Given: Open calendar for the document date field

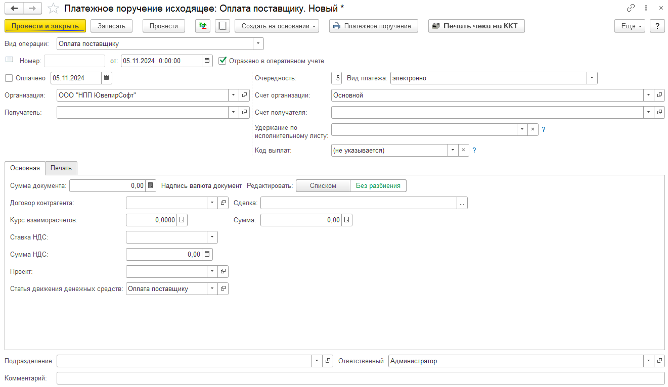Looking at the screenshot, I should click(208, 61).
